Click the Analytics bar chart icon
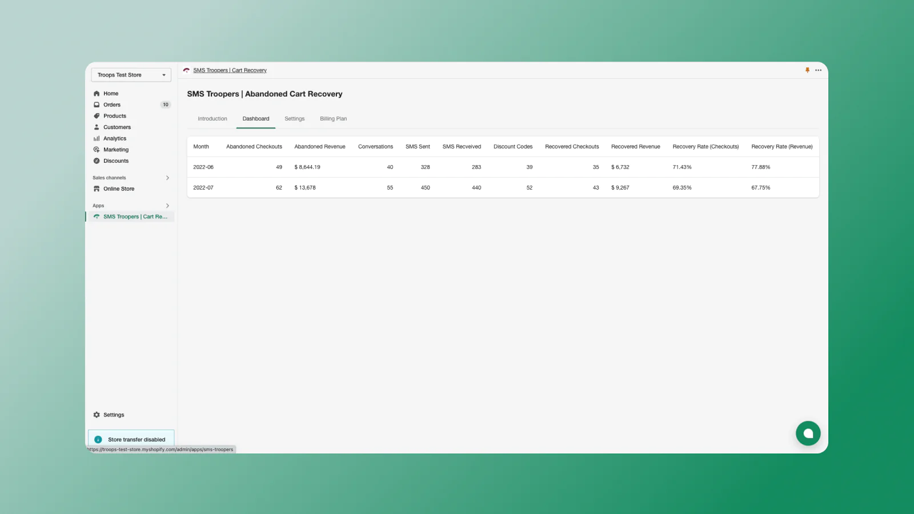 97,138
